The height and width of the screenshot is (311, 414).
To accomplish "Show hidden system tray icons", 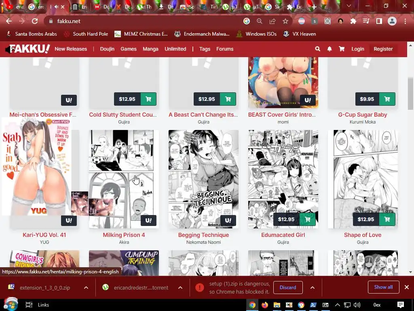I will [338, 305].
